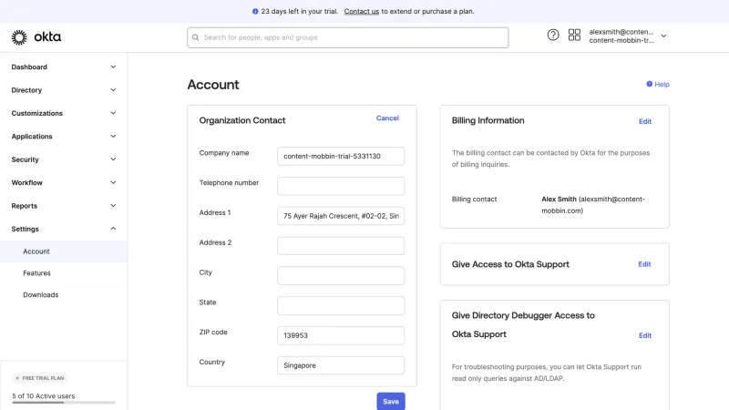Viewport: 729px width, 410px height.
Task: Expand the Applications menu chevron
Action: [x=113, y=136]
